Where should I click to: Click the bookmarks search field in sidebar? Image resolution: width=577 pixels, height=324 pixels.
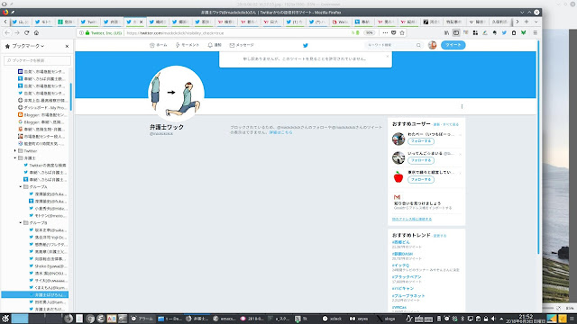point(37,60)
